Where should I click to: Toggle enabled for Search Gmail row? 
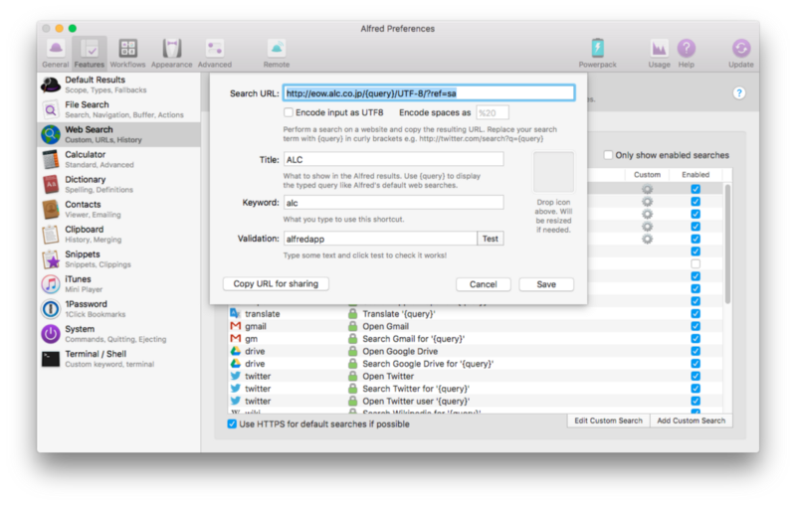[696, 338]
